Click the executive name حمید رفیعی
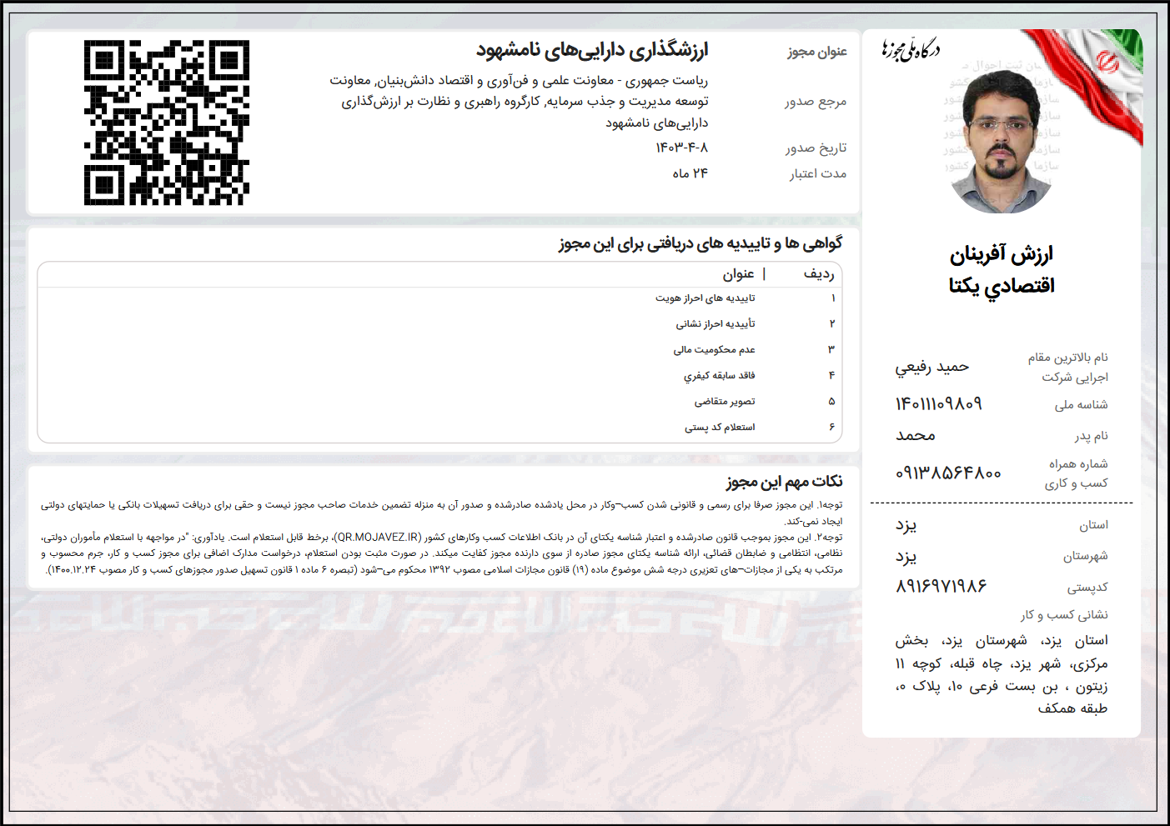The image size is (1170, 826). pos(931,367)
